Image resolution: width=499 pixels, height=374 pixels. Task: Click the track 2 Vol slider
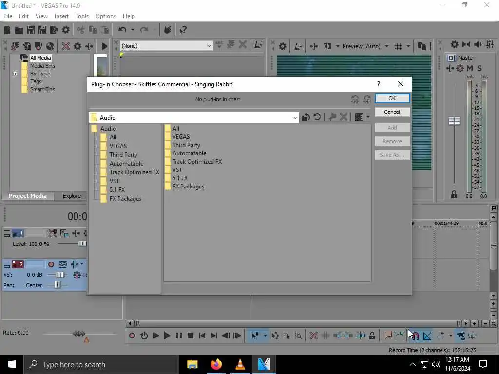click(x=59, y=275)
